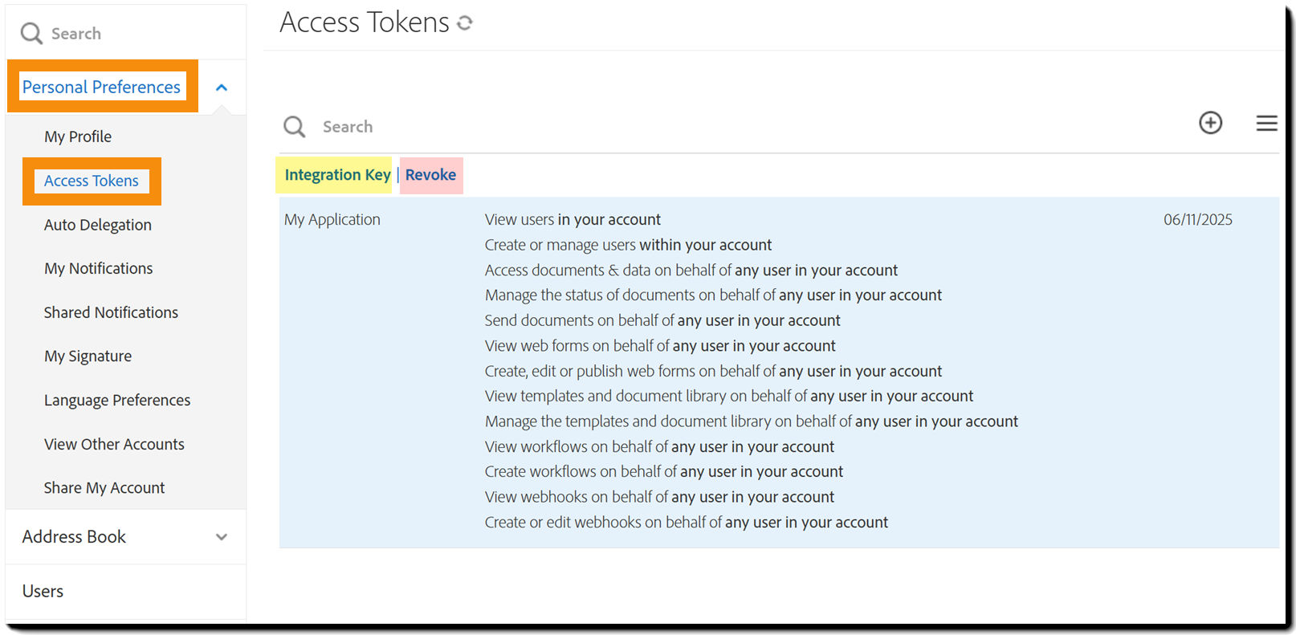
Task: Open Share My Account settings
Action: click(104, 487)
